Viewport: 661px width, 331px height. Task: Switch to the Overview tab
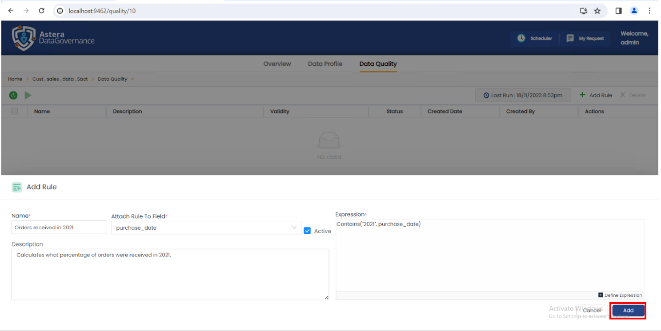(x=277, y=64)
